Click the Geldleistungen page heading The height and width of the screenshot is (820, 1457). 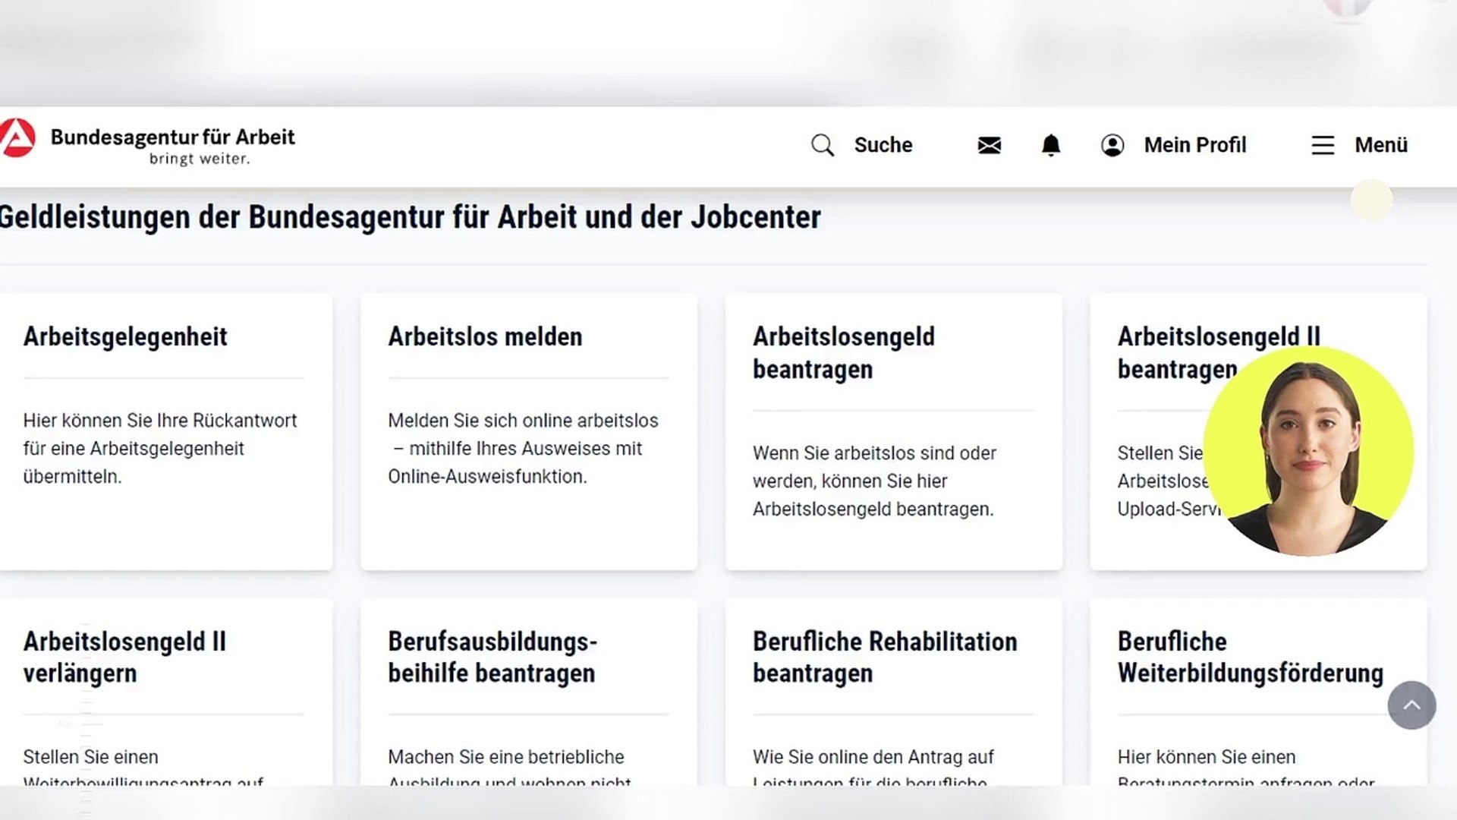(410, 217)
